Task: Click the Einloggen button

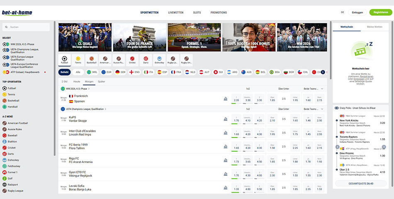Action: click(x=358, y=12)
